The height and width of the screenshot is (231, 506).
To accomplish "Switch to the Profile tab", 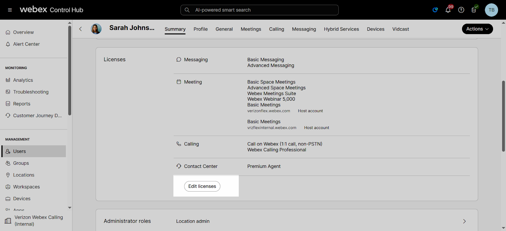I will point(201,29).
